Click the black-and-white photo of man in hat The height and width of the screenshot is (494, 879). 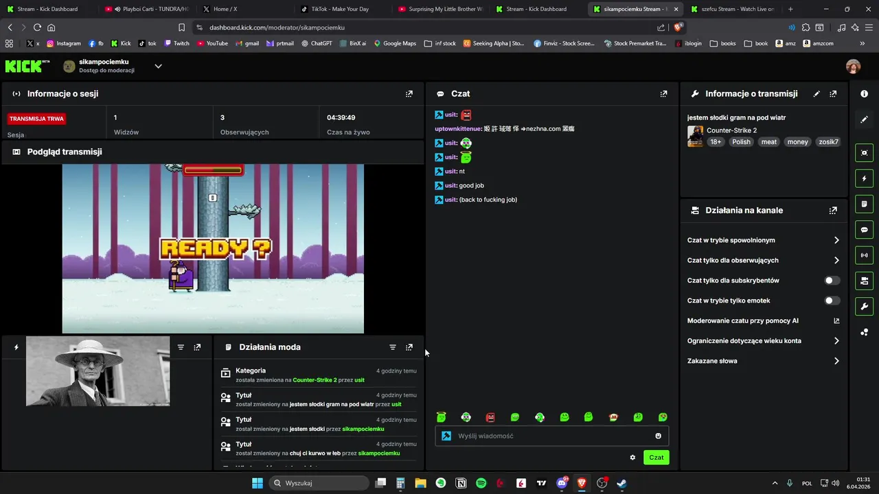98,371
